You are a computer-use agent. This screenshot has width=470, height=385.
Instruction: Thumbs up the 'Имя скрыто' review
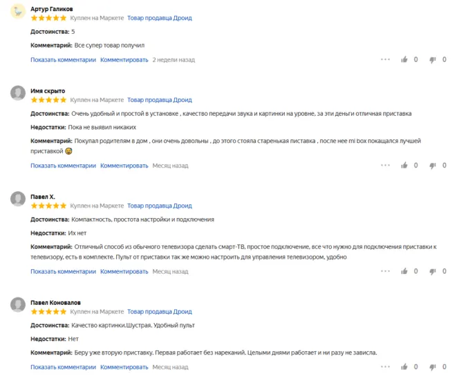404,166
